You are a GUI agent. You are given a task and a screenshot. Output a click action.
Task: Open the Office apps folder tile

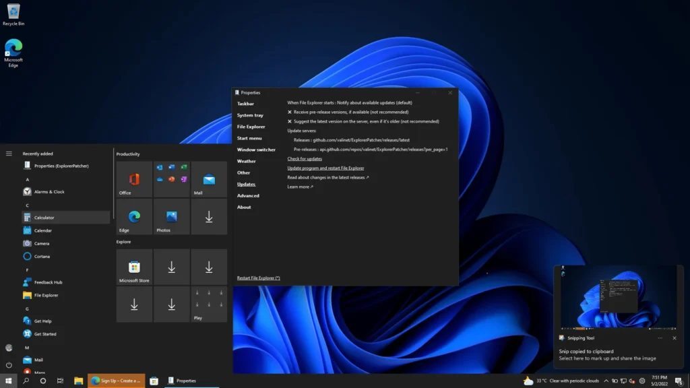172,179
